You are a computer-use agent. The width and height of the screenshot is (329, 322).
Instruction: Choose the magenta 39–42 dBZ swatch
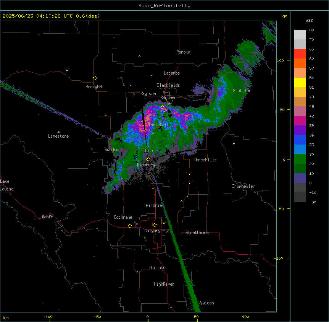tap(300, 120)
